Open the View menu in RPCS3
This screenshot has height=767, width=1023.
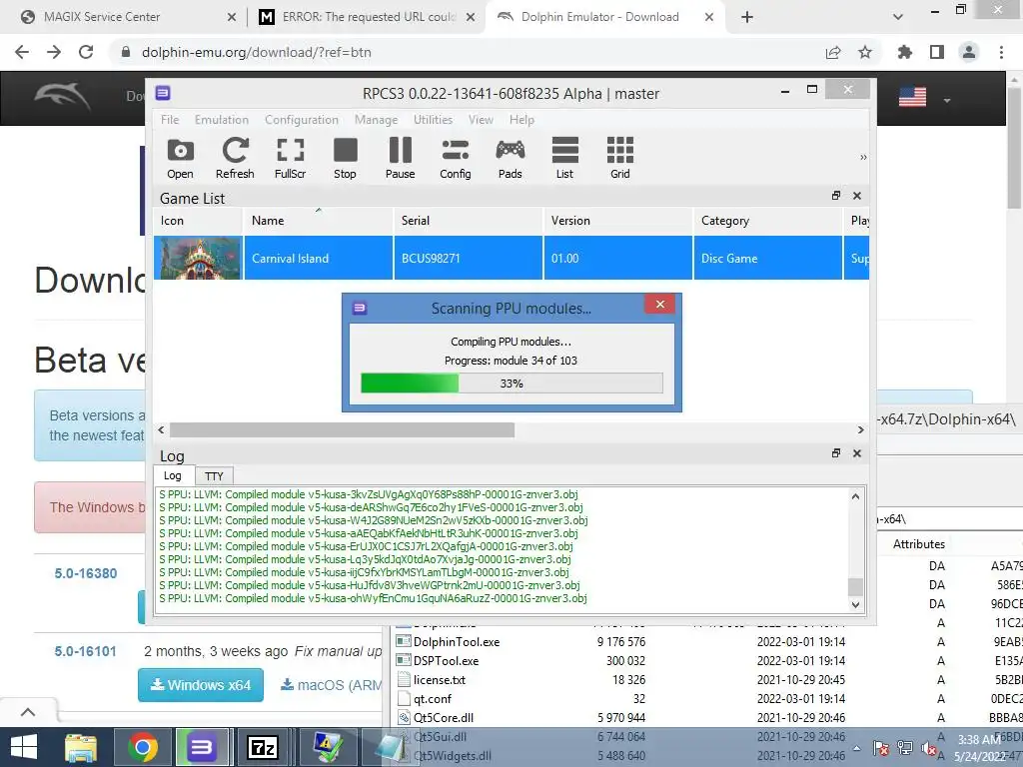481,120
